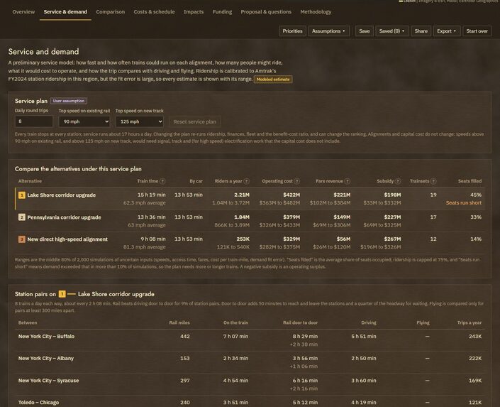The width and height of the screenshot is (500, 407).
Task: Click the rank 1 badge for Lake Shore
Action: (x=22, y=195)
